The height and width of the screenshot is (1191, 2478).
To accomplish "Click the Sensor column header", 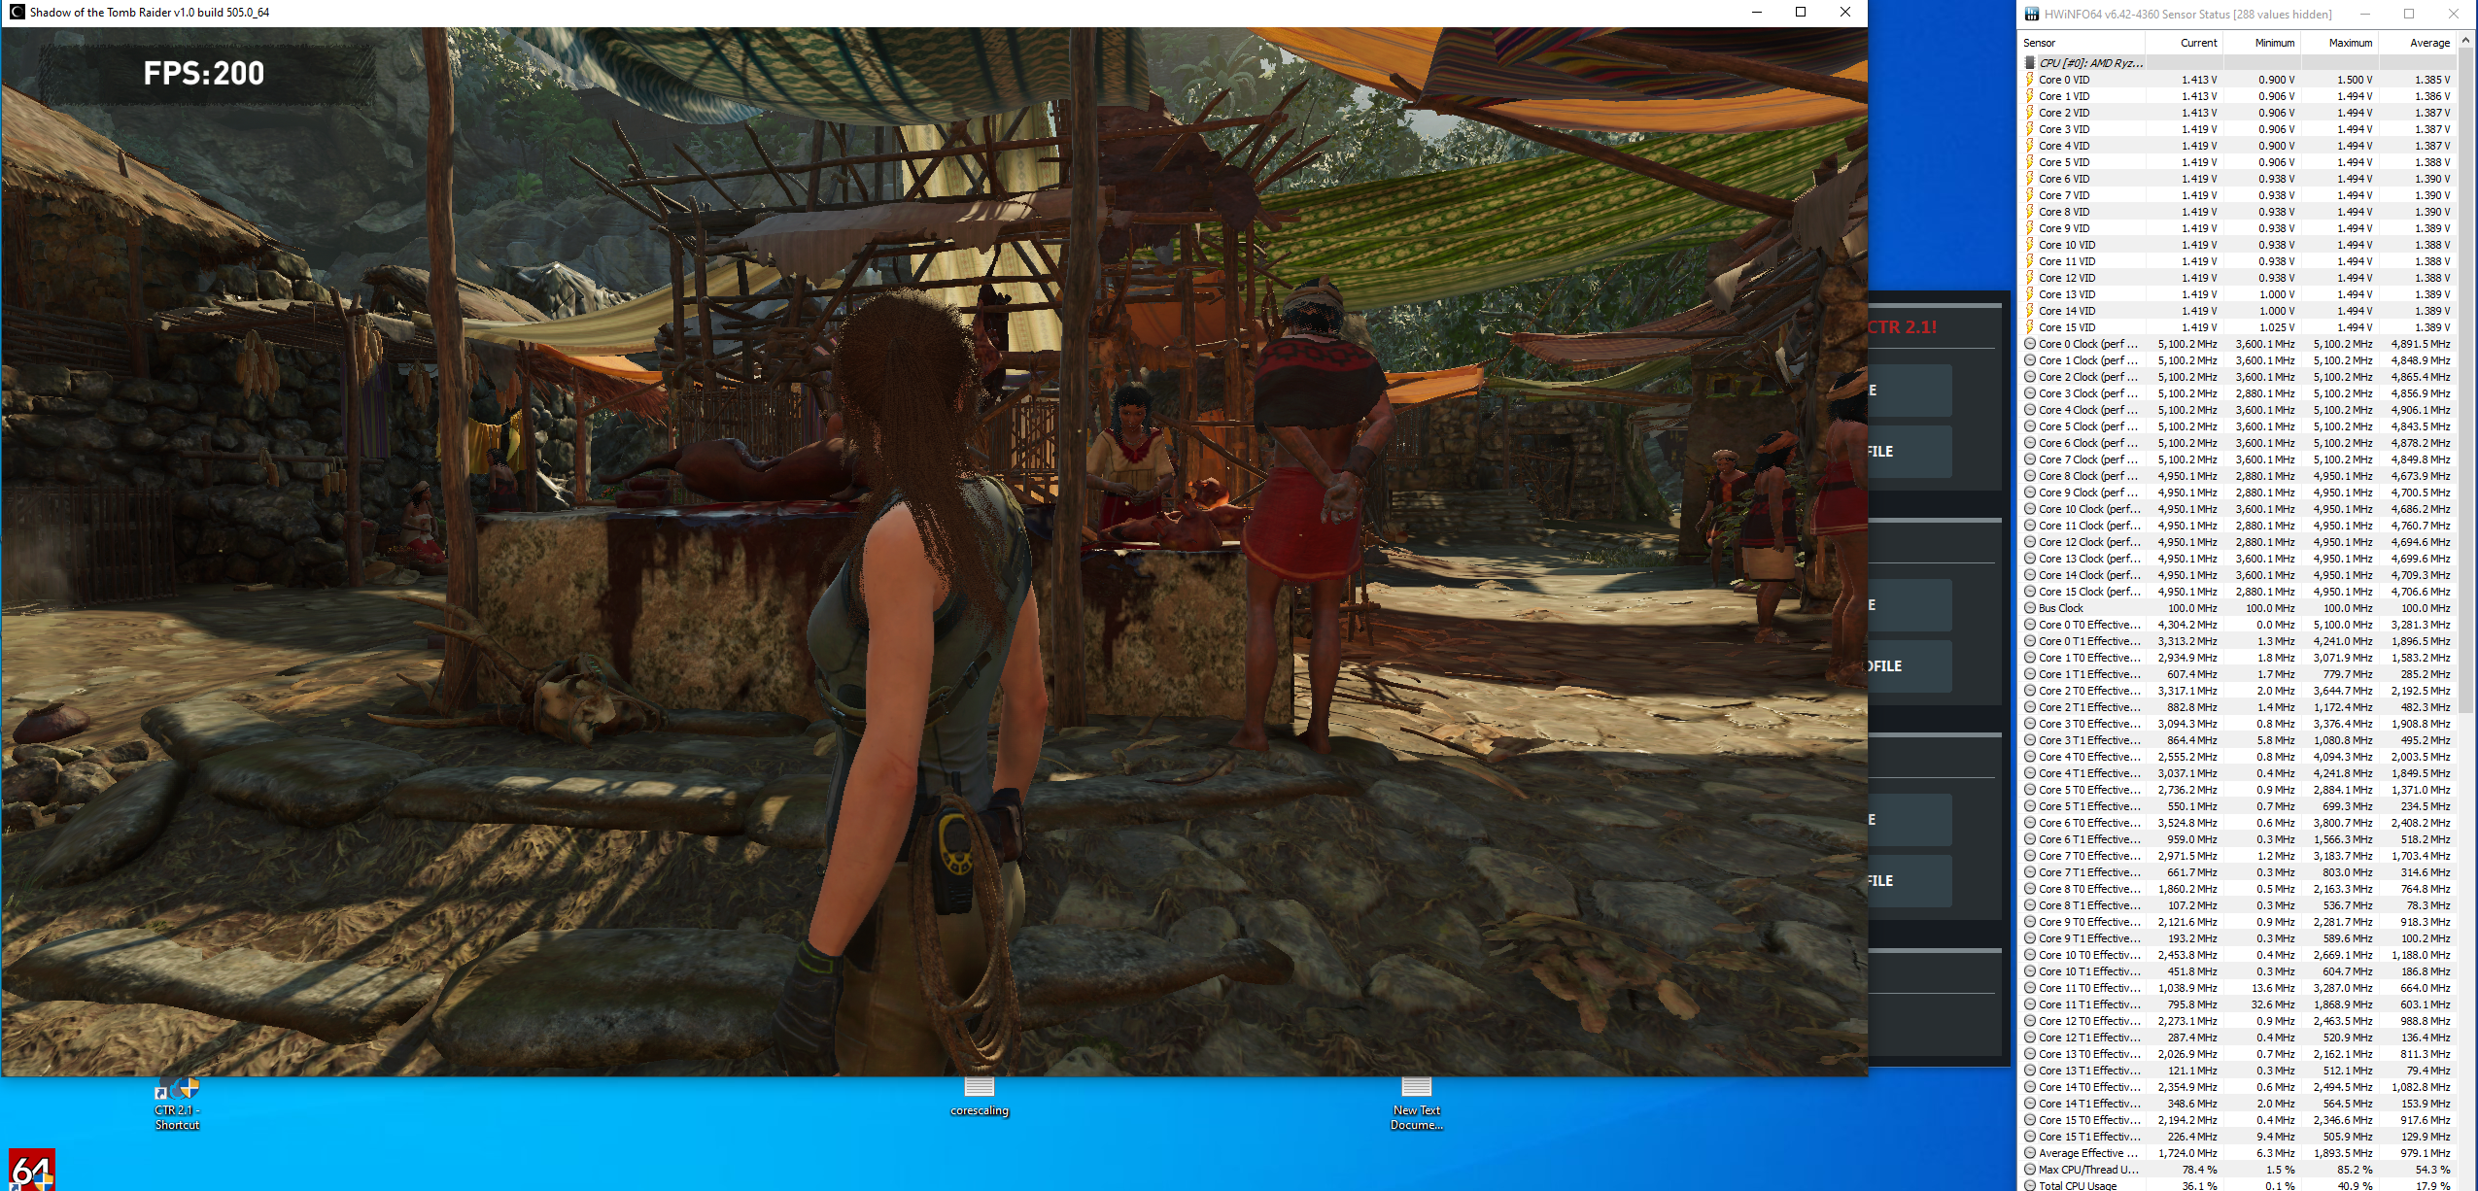I will [x=2082, y=43].
